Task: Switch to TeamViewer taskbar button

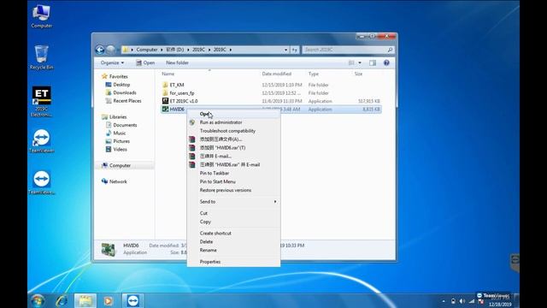Action: tap(132, 300)
